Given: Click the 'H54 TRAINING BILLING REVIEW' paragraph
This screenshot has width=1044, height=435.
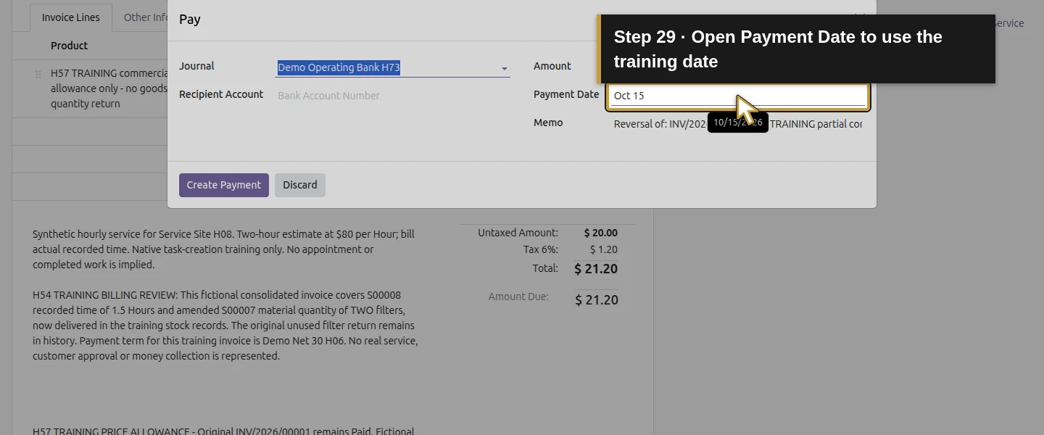Looking at the screenshot, I should (225, 326).
